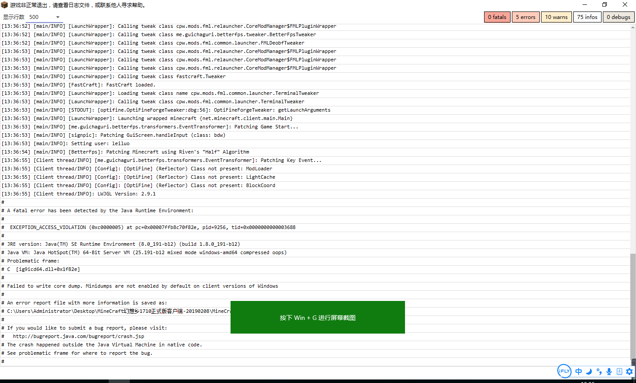Image resolution: width=636 pixels, height=383 pixels.
Task: Open iFLY input settings gear
Action: pyautogui.click(x=629, y=372)
